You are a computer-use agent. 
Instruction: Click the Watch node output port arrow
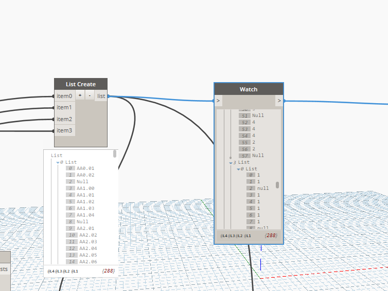[279, 101]
